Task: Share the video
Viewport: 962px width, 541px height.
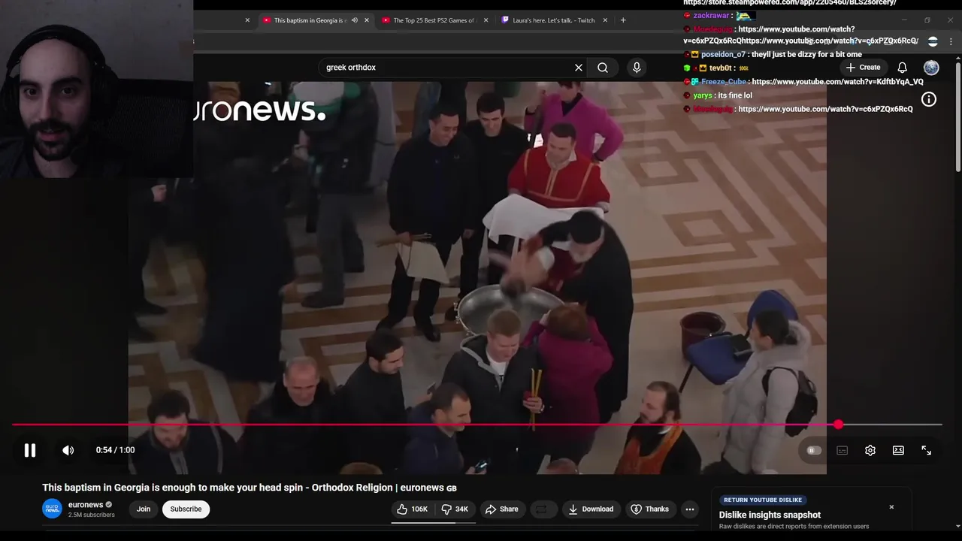Action: click(x=501, y=509)
